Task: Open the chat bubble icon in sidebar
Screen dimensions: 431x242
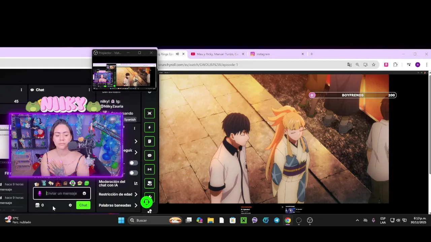Action: [150, 156]
